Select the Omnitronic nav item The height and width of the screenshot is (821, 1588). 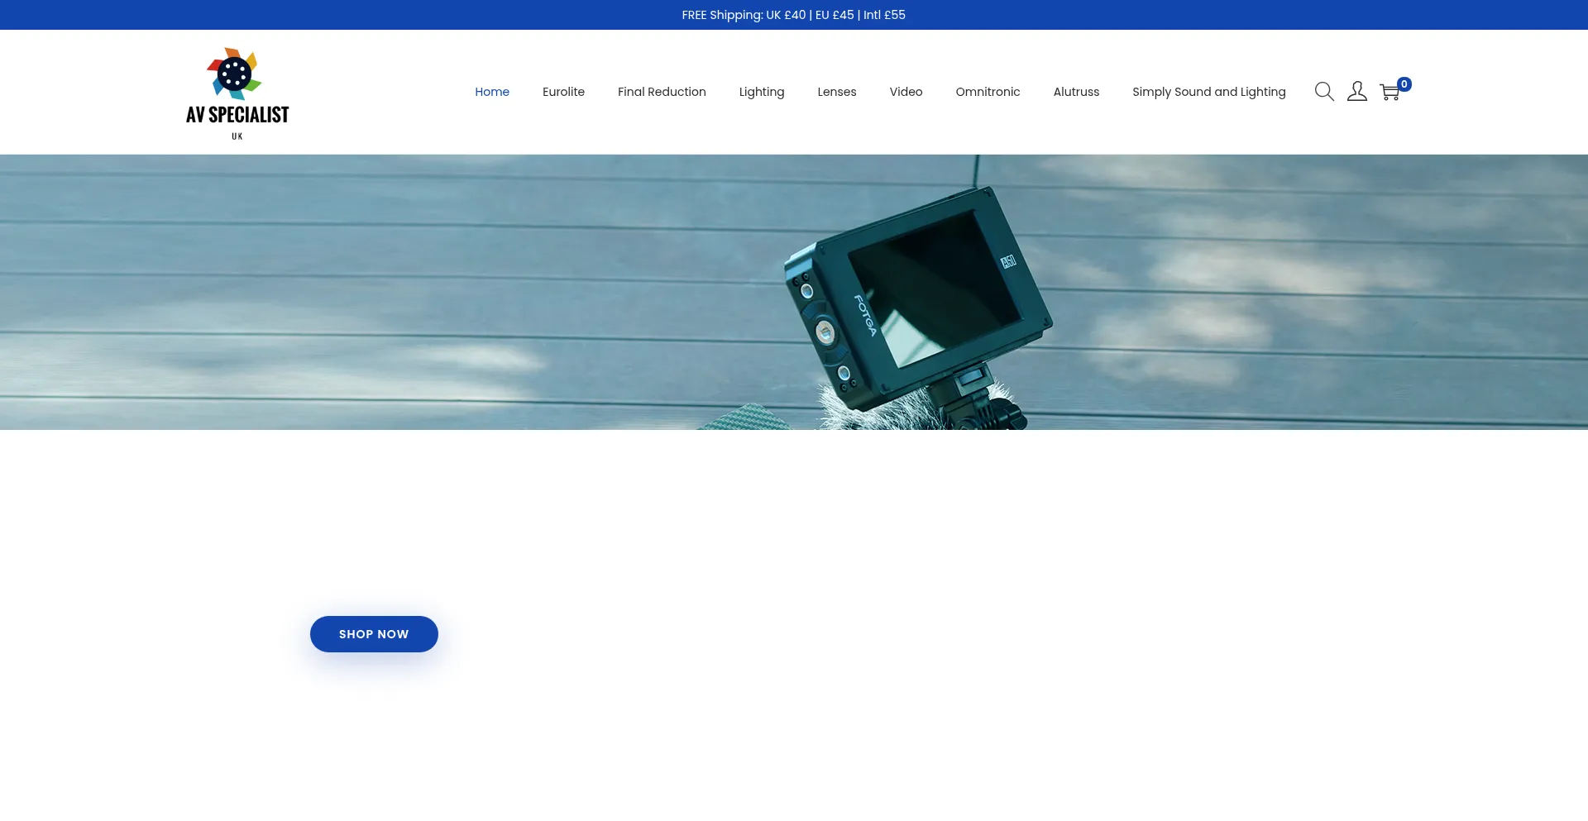click(988, 92)
